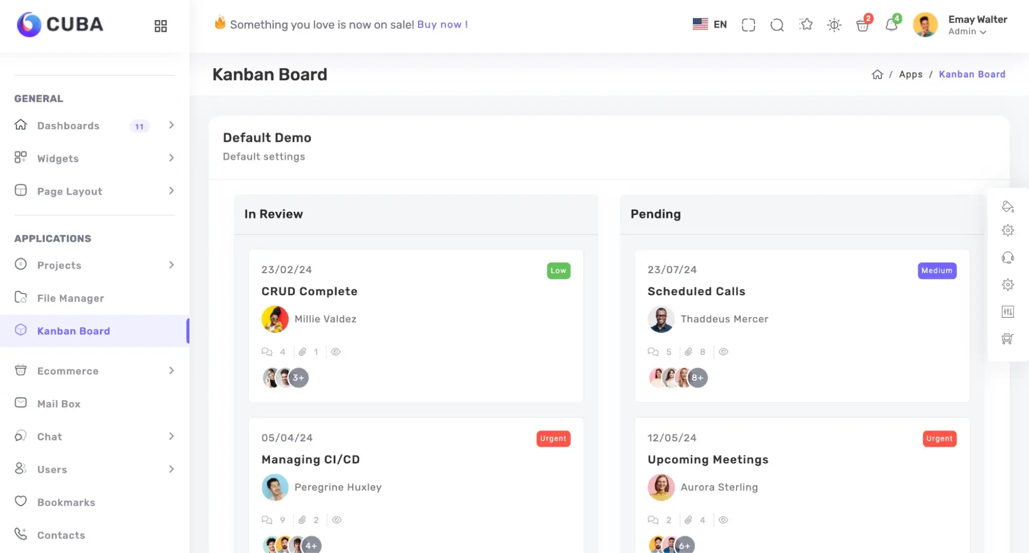Go to Apps in the breadcrumb
1029x553 pixels.
[911, 74]
